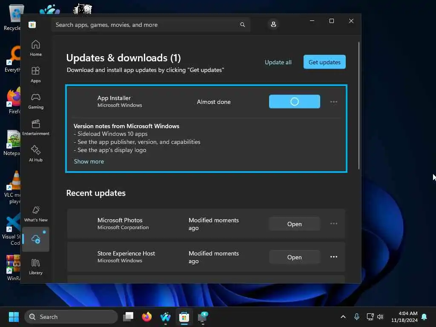The width and height of the screenshot is (436, 327).
Task: Click Version notes from Microsoft Windows heading
Action: 126,126
